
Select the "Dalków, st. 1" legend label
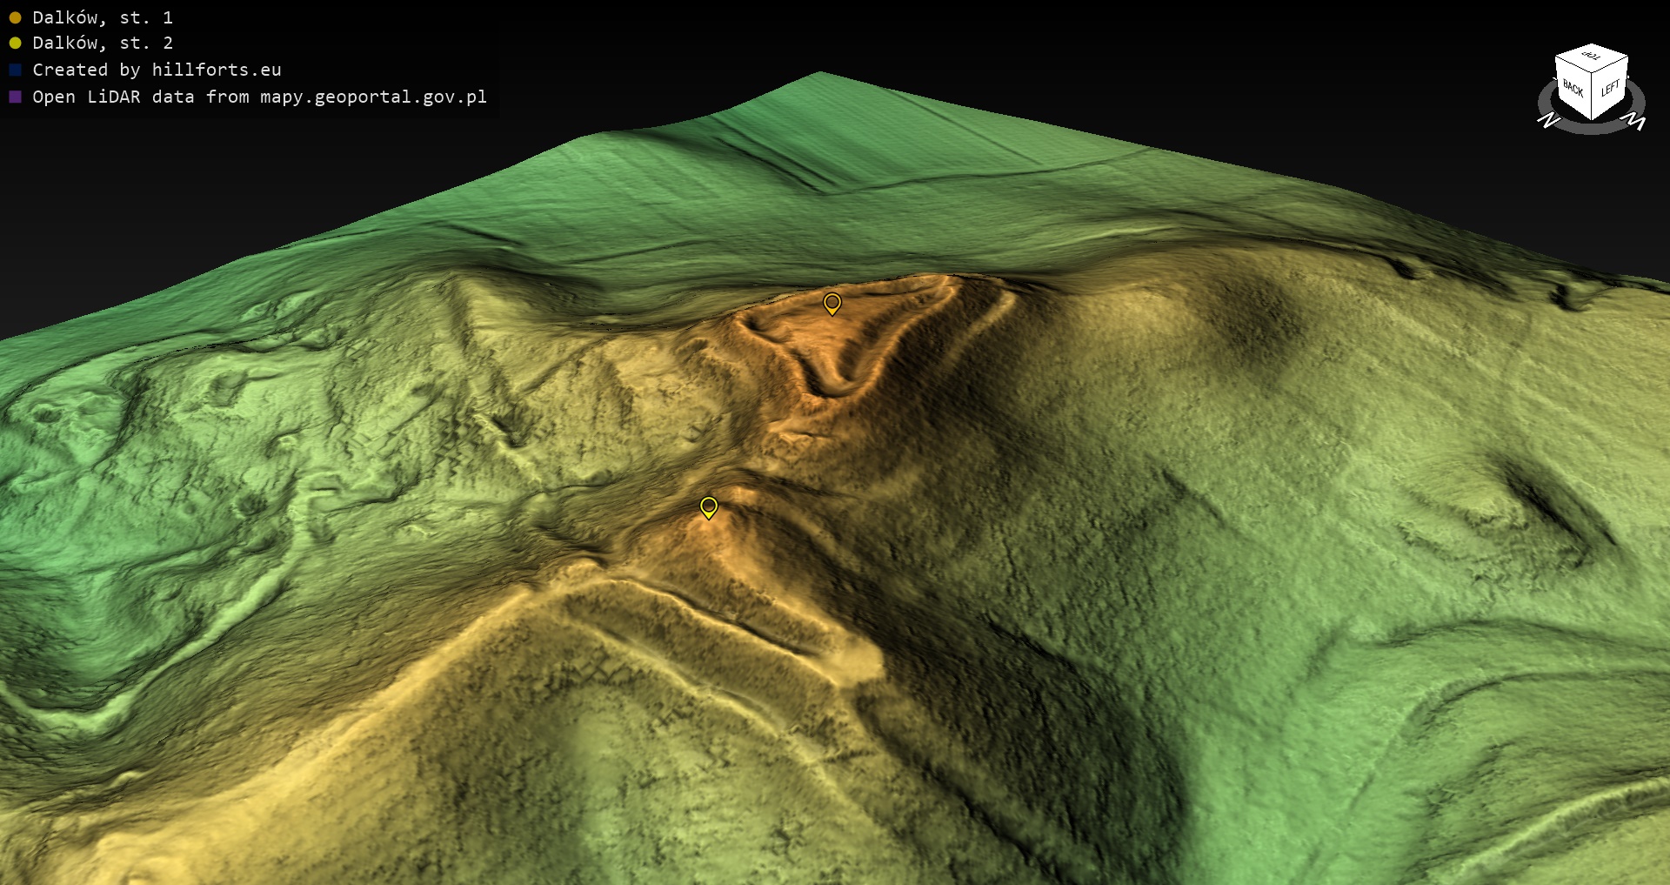103,17
